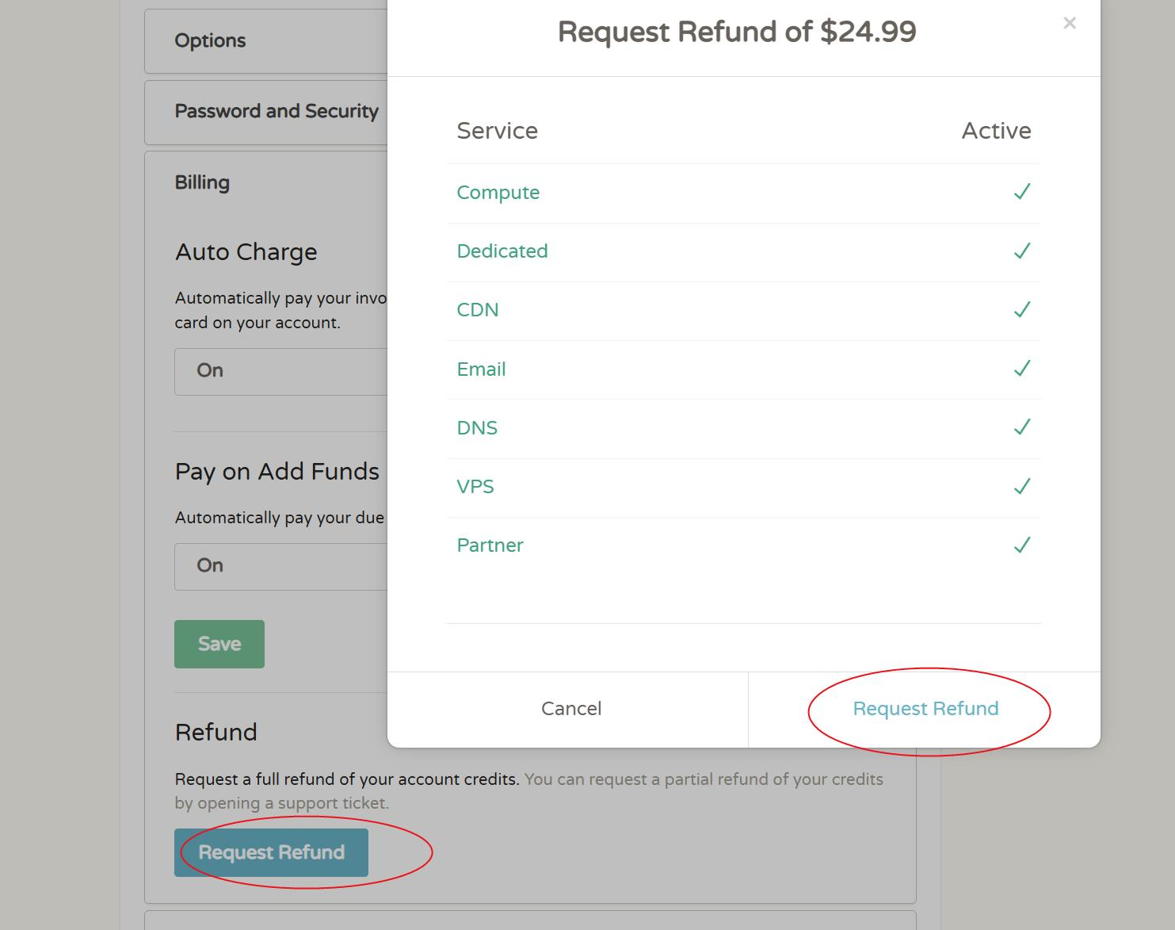The image size is (1175, 930).
Task: Collapse the Billing section header
Action: [202, 182]
